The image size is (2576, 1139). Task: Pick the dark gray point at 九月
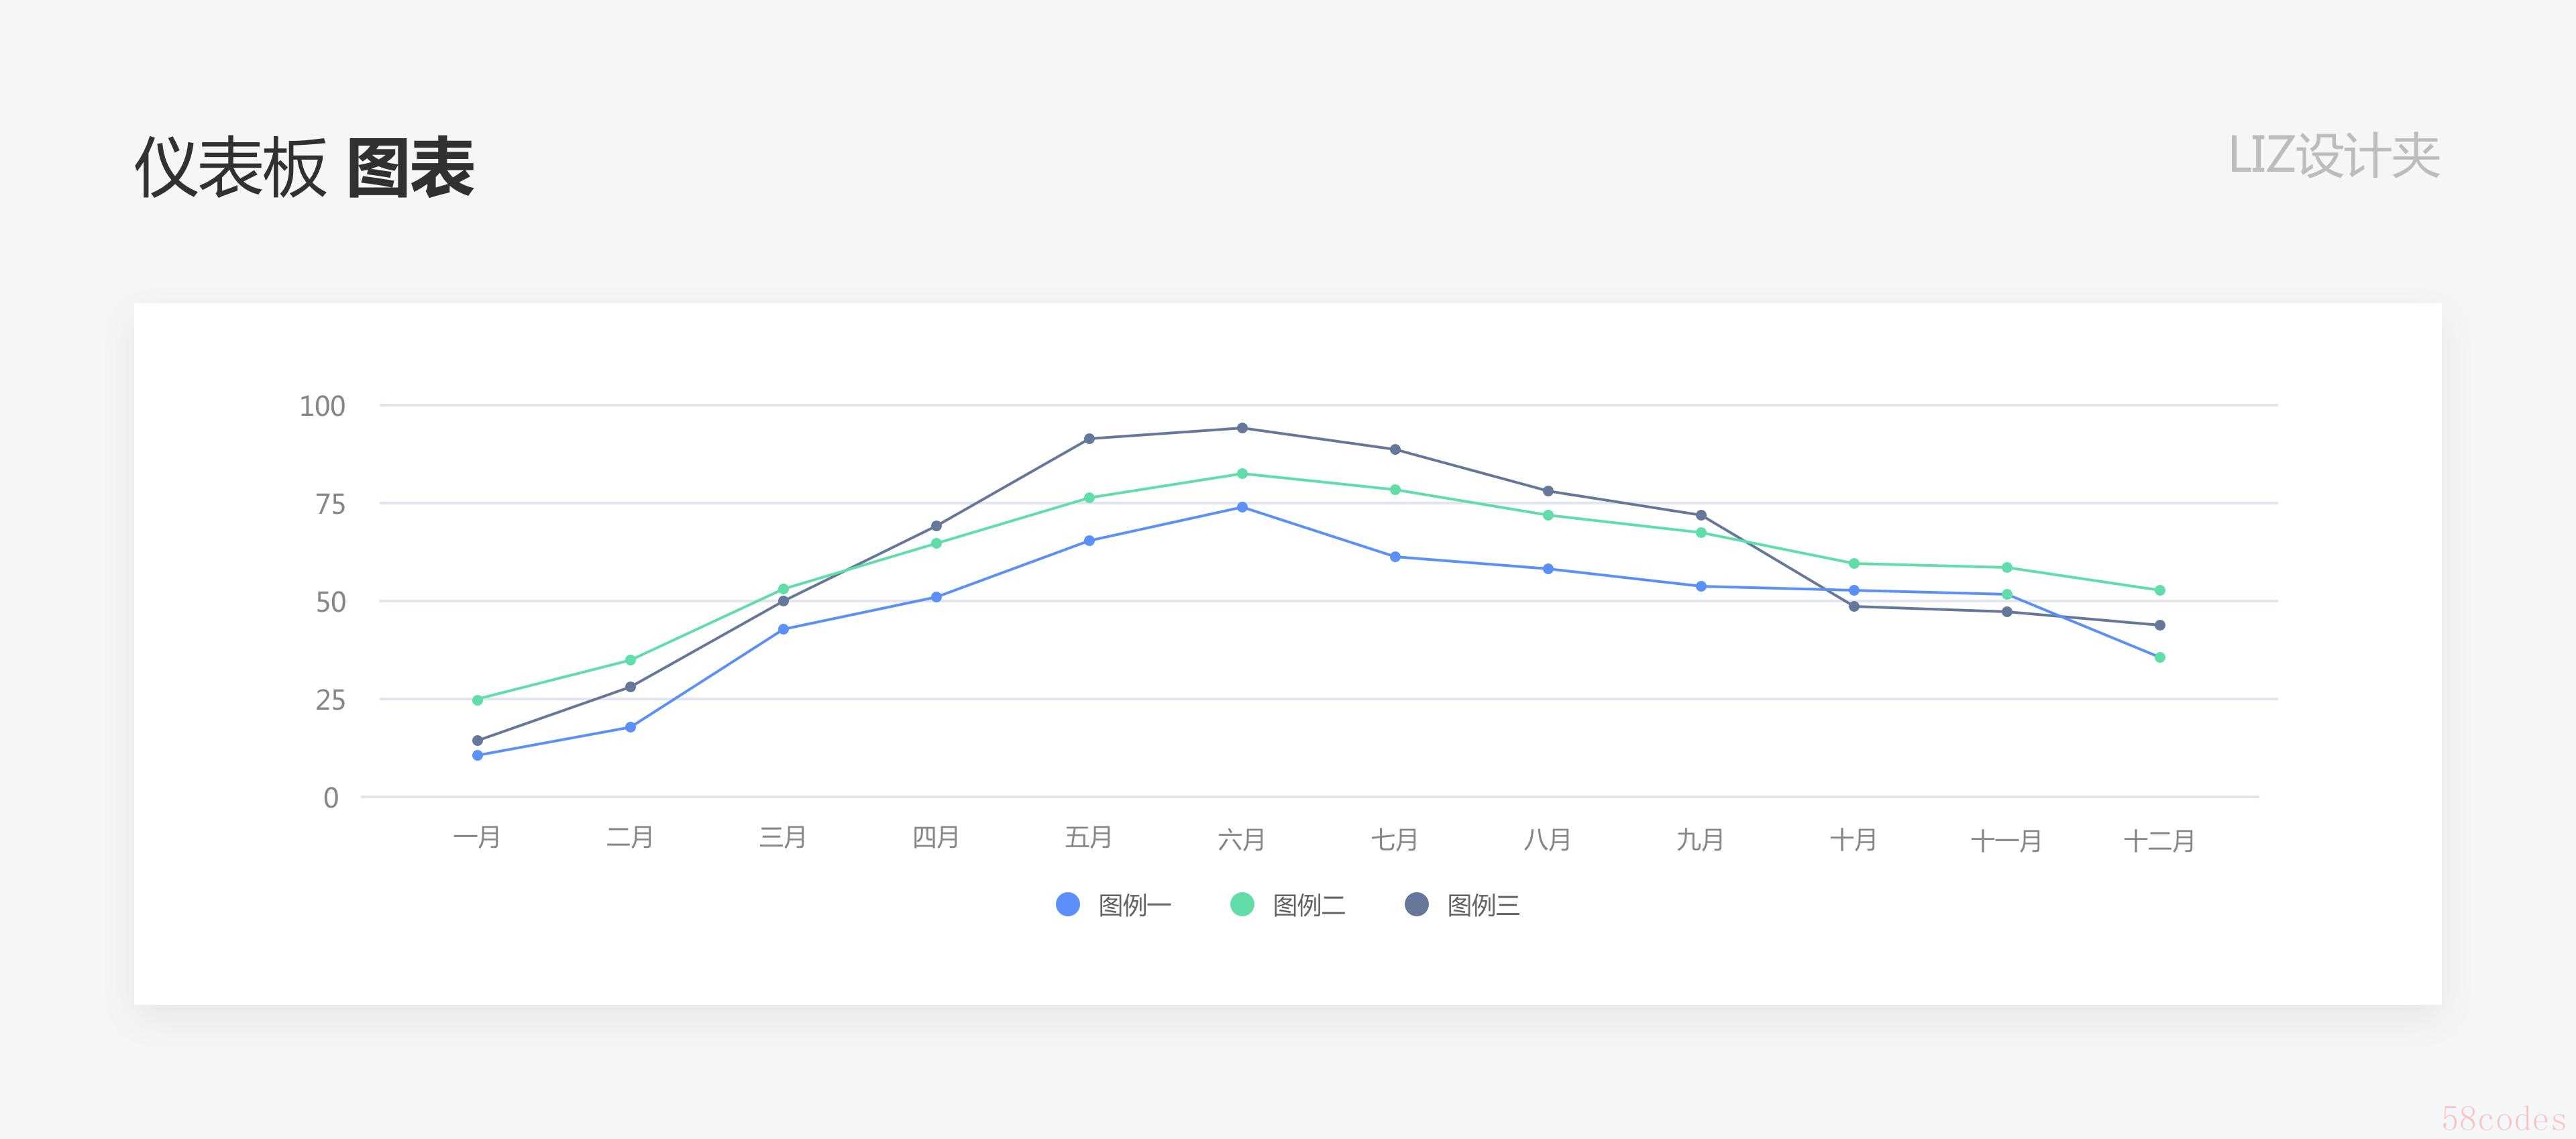pyautogui.click(x=1701, y=515)
